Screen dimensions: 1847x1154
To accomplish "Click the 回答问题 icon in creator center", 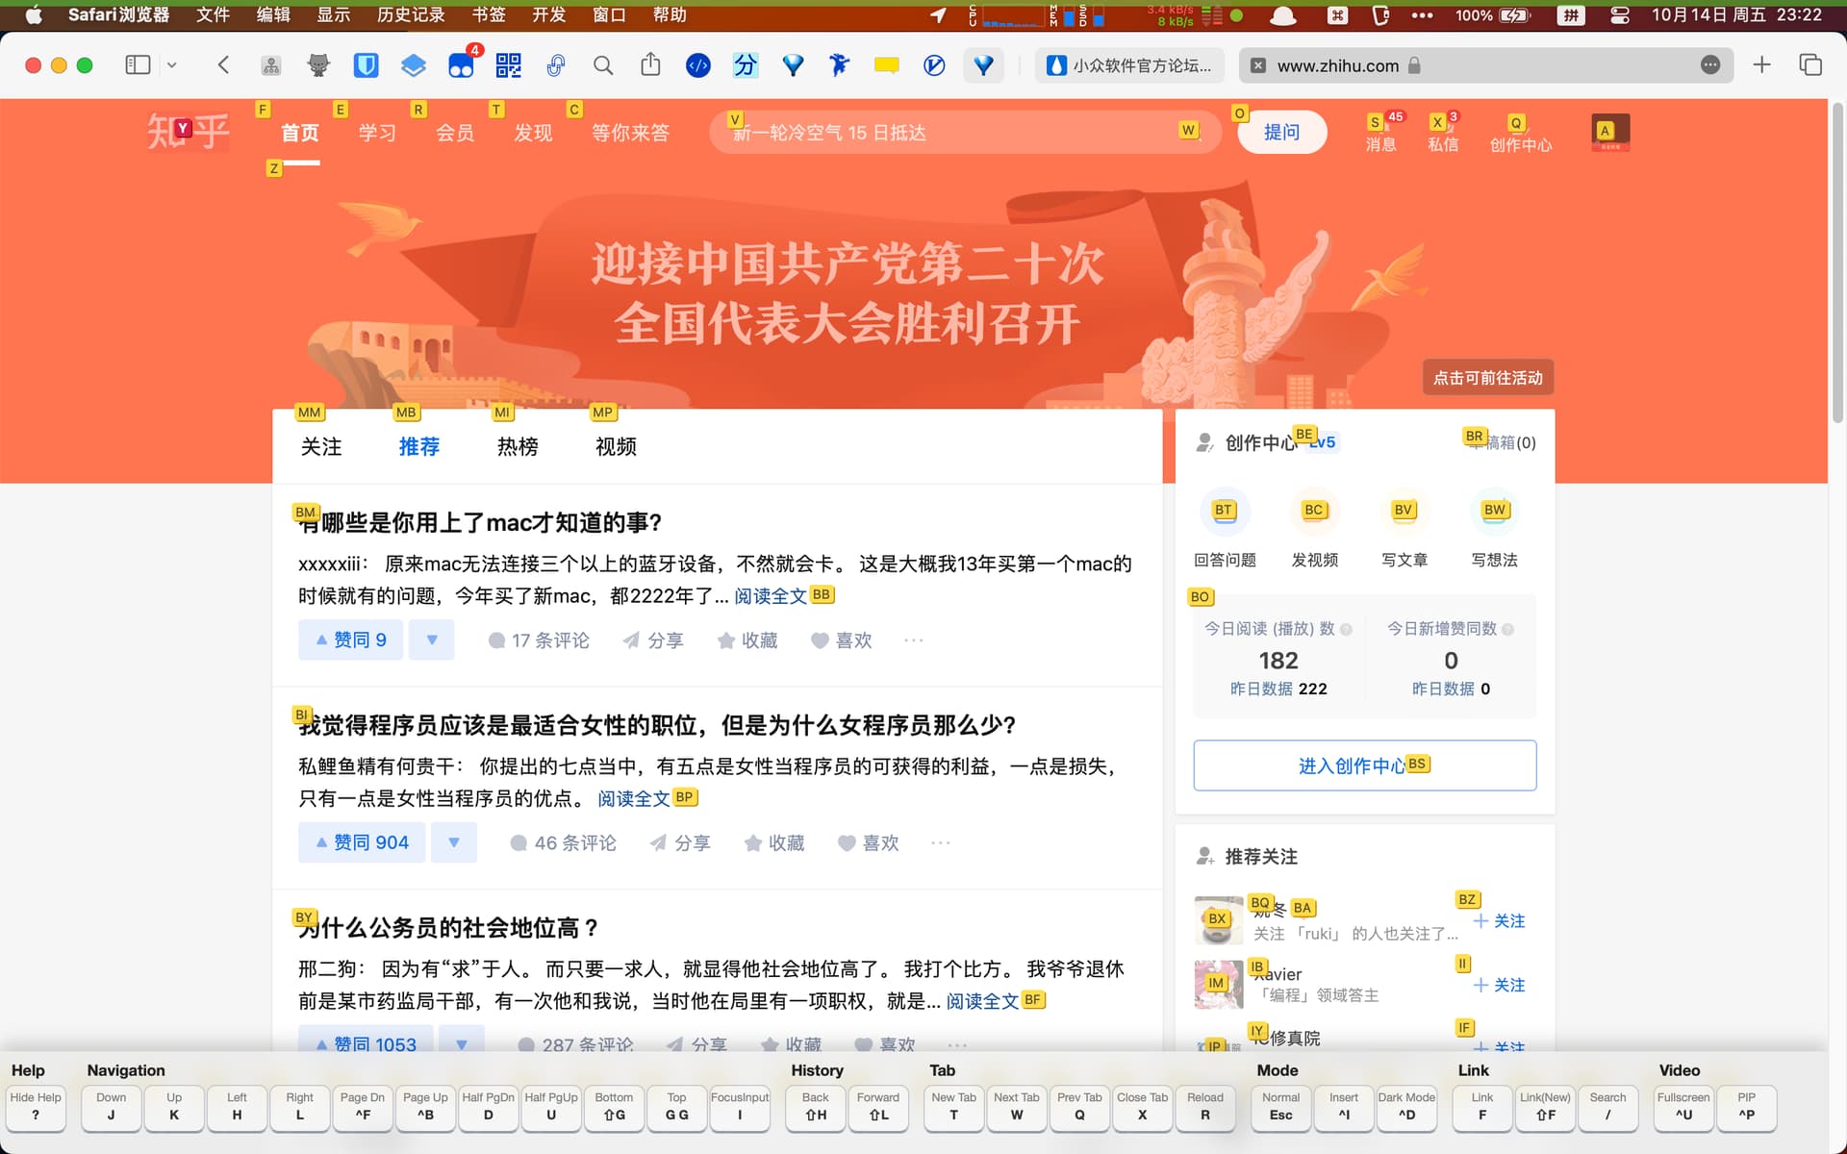I will 1224,512.
